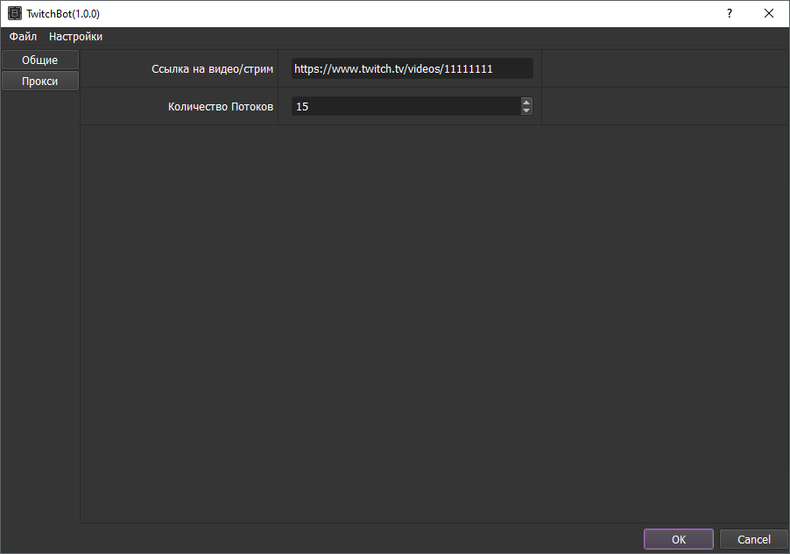Click the Количество Потоков label
Image resolution: width=790 pixels, height=554 pixels.
221,106
